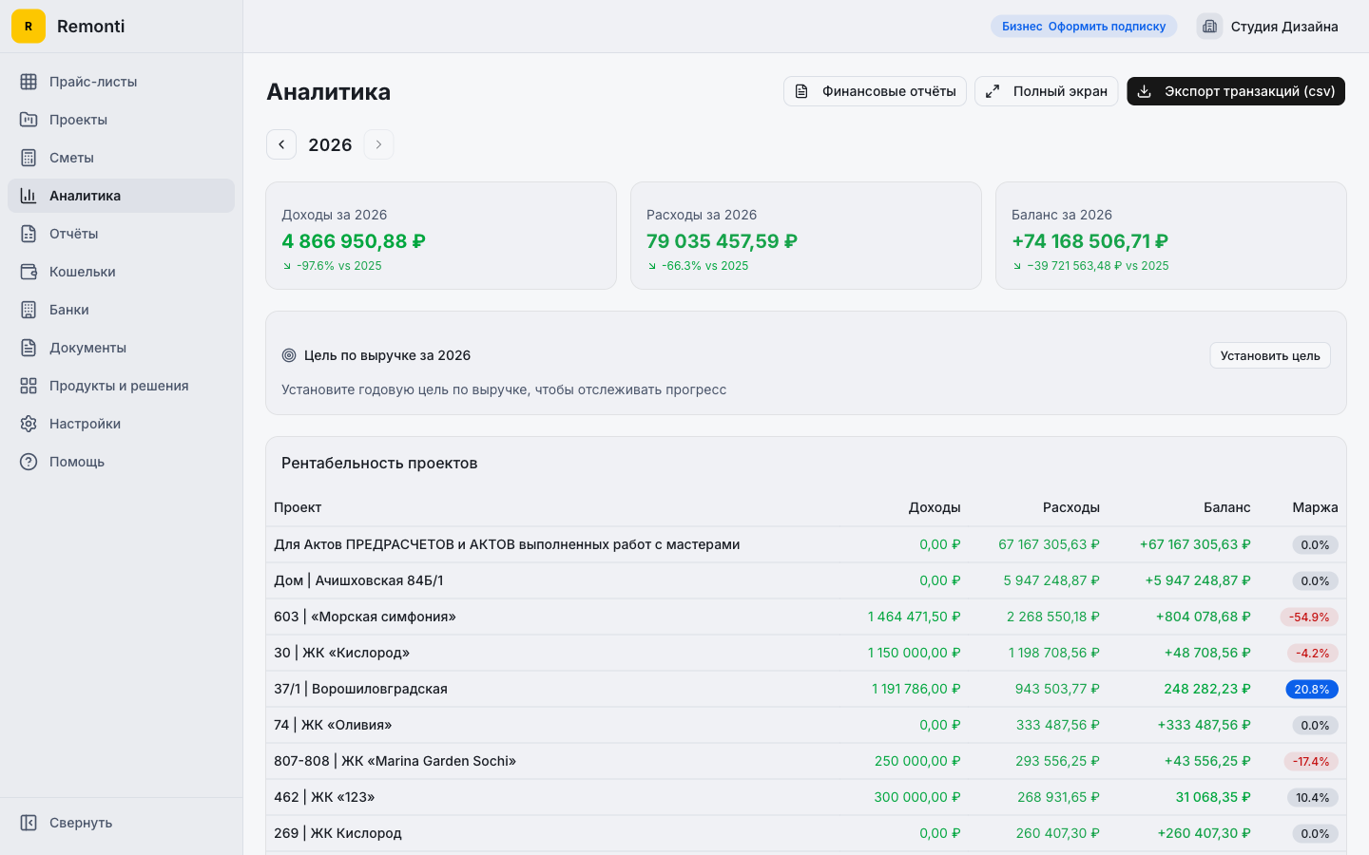Viewport: 1369px width, 855px height.
Task: Open the Проекты folder icon
Action: (x=29, y=120)
